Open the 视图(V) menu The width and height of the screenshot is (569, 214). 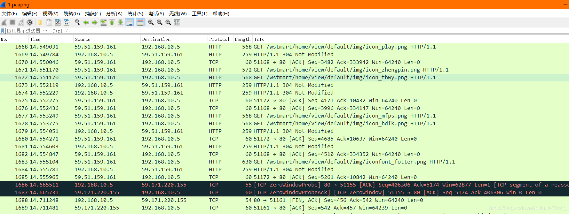(51, 14)
